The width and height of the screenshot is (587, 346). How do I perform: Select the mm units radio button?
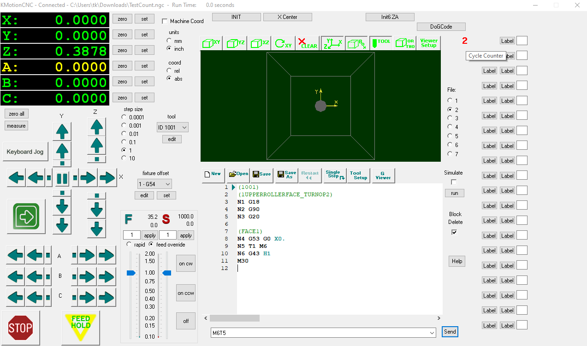click(169, 41)
